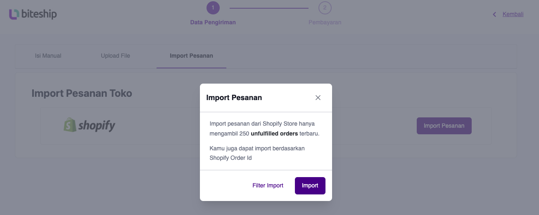Image resolution: width=539 pixels, height=215 pixels.
Task: Open the Kembali link
Action: [x=513, y=14]
